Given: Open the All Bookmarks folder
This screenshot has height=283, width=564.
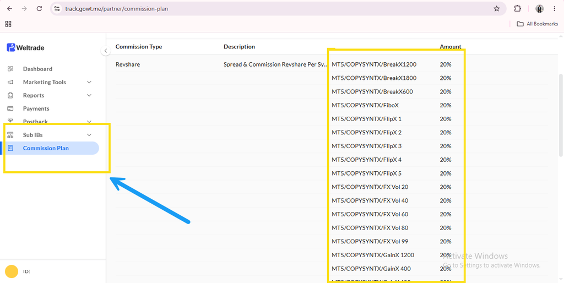Looking at the screenshot, I should pos(538,24).
